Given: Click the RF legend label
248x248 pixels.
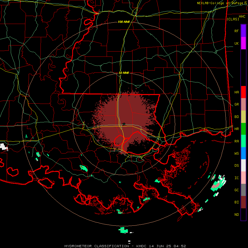Looking at the screenshot, I should [x=236, y=31].
